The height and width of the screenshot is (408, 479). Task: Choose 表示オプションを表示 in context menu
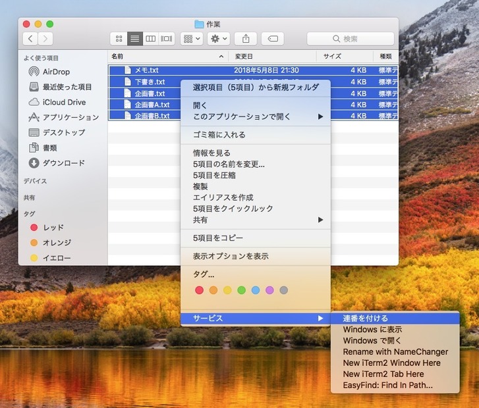click(x=256, y=256)
